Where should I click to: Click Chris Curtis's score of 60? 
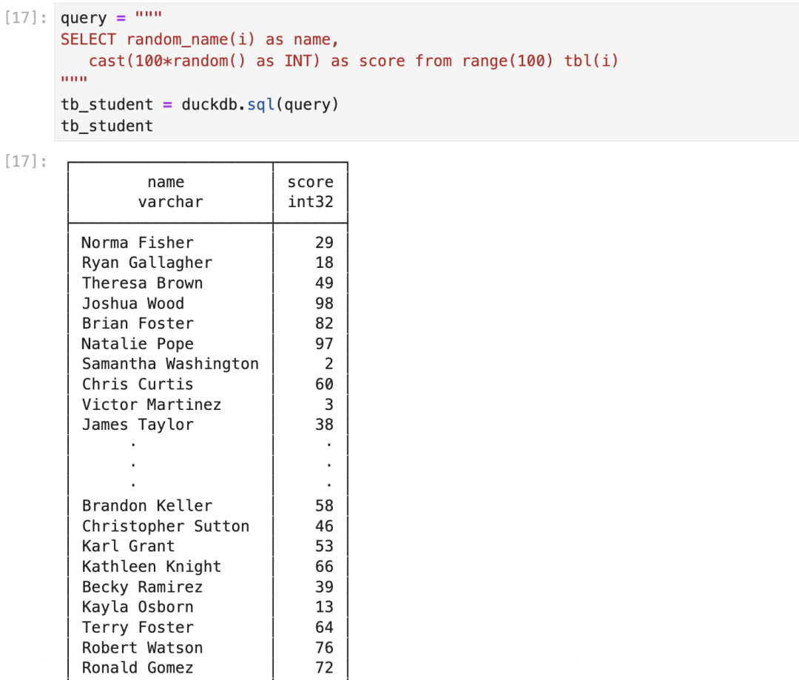(x=324, y=384)
